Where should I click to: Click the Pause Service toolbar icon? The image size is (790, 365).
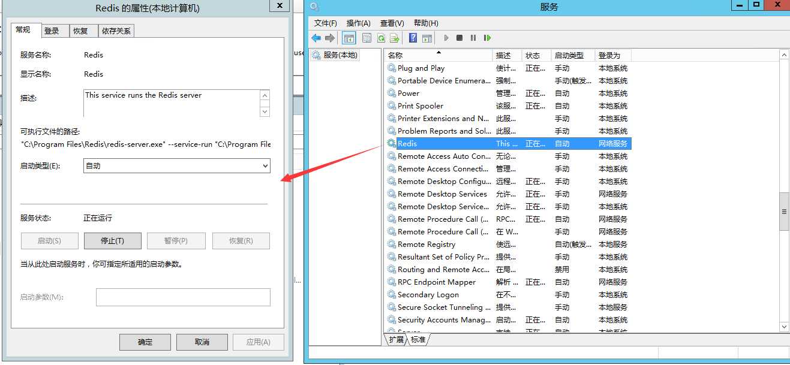473,38
